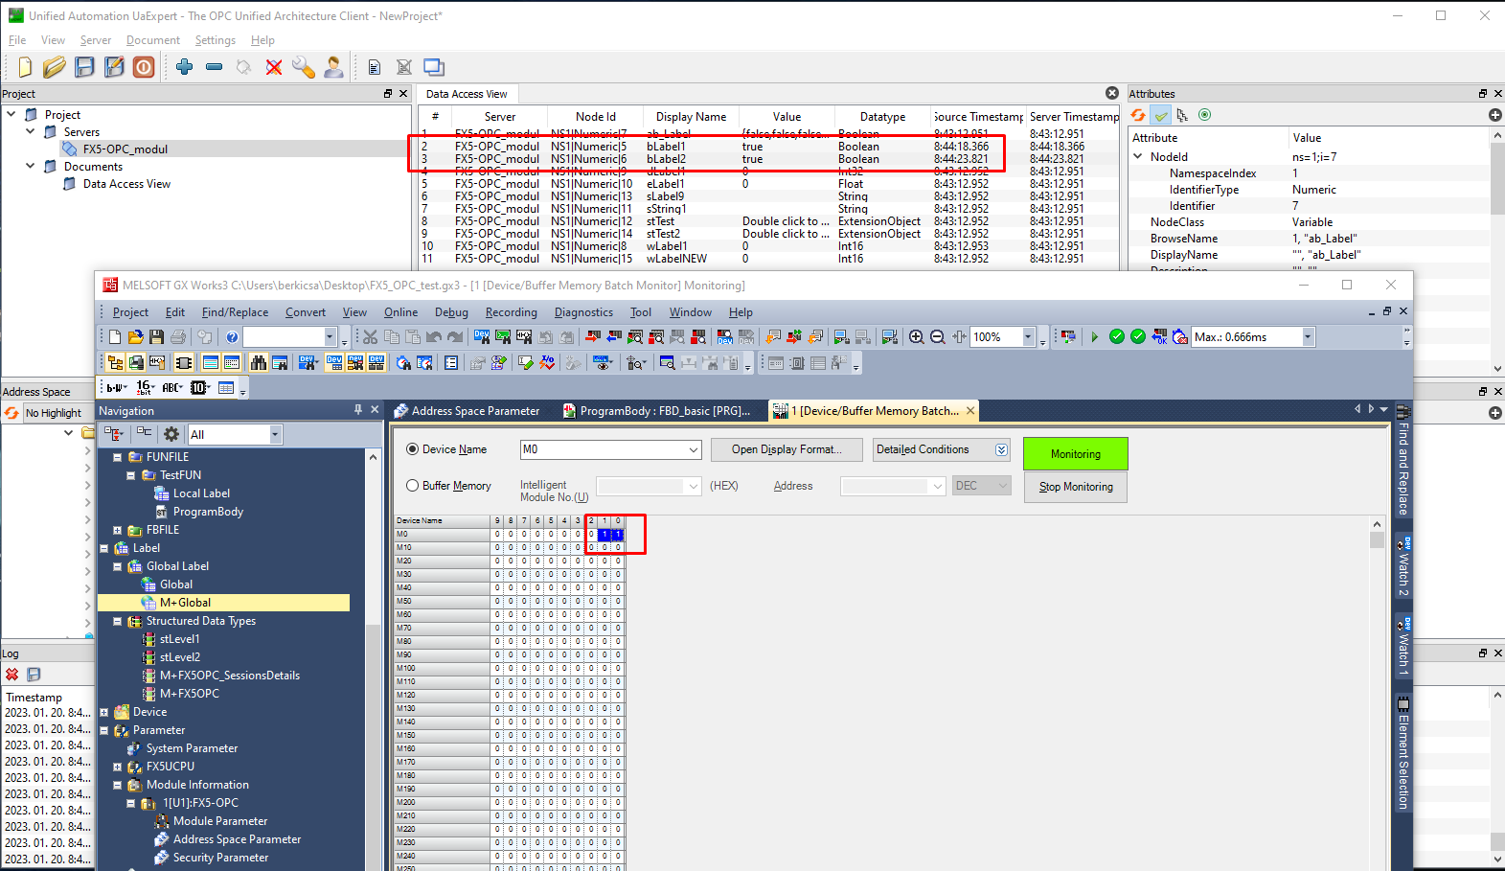Click the red X Disconnect Server icon
This screenshot has height=871, width=1505.
point(274,67)
